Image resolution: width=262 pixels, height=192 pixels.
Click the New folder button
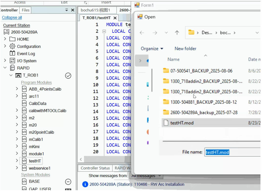coord(185,49)
